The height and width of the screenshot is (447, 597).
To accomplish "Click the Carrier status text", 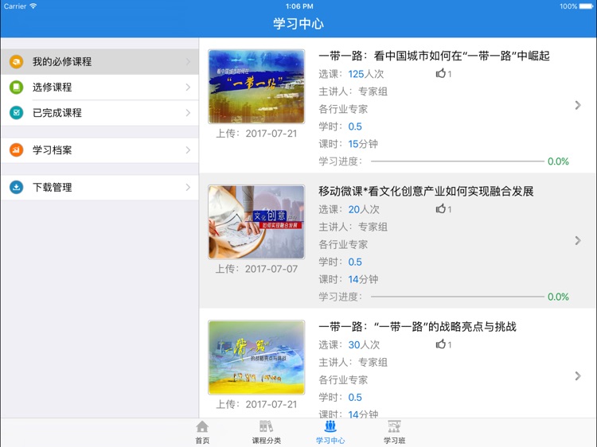I will tap(15, 6).
